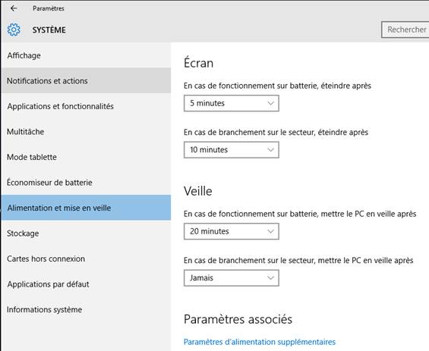Select the Multitâche category
This screenshot has width=429, height=351.
point(86,132)
